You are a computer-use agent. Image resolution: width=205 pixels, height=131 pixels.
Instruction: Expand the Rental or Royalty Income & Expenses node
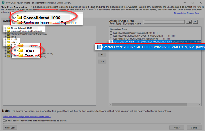tap(5, 34)
